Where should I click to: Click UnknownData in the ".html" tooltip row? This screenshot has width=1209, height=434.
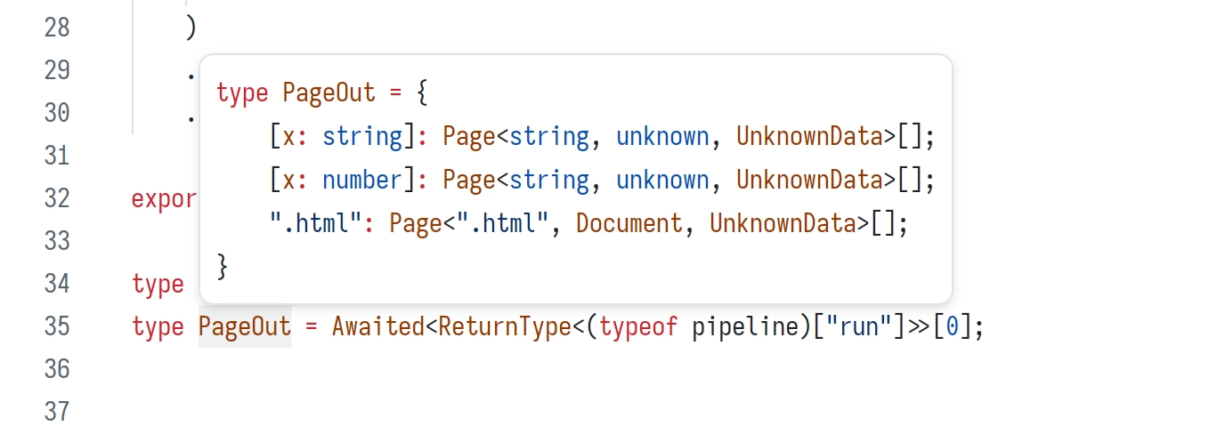(x=783, y=223)
